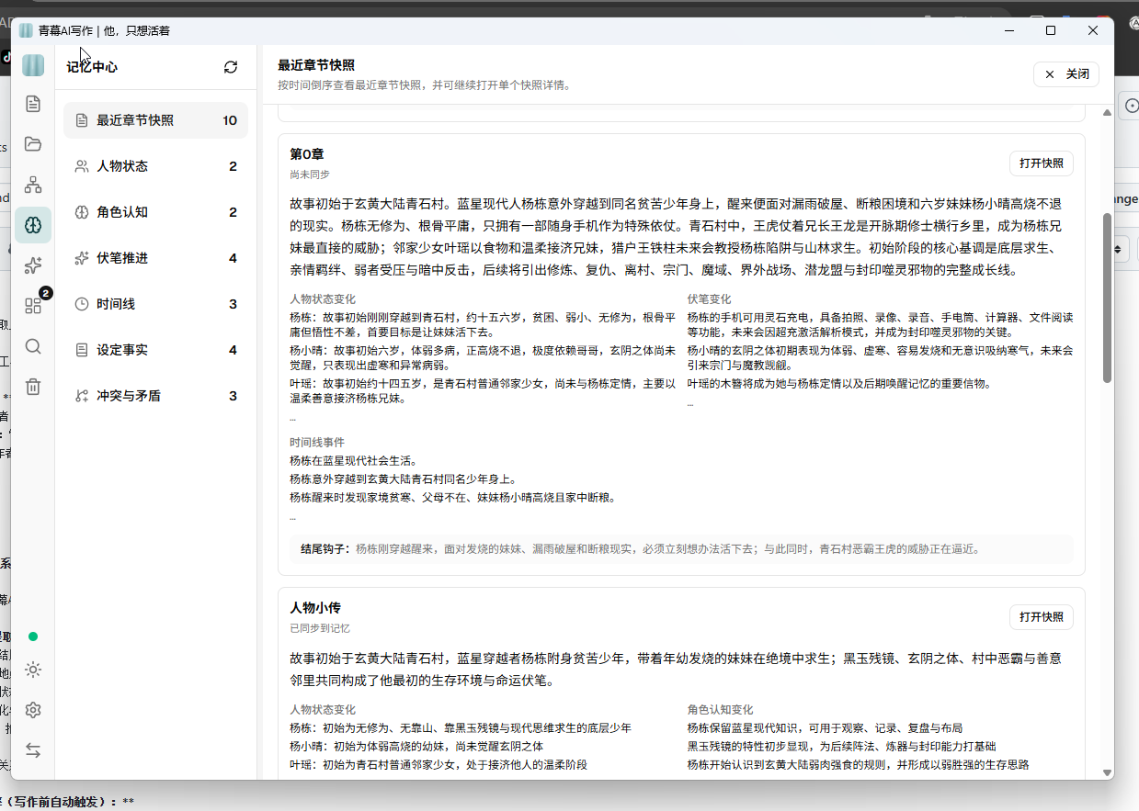
Task: Click the 关闭 button
Action: (x=1066, y=74)
